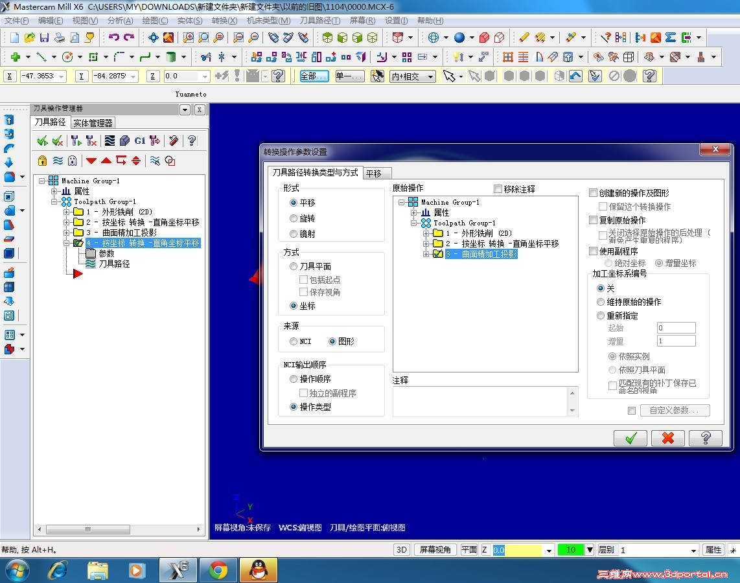Click the light bulb icon in toolbar

tap(457, 57)
